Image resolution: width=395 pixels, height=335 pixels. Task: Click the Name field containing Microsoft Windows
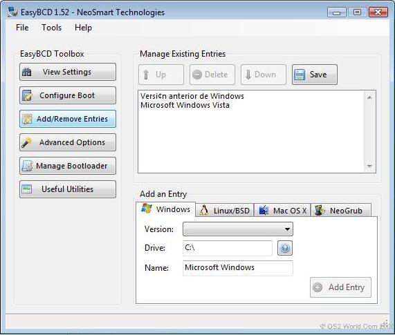tap(238, 268)
